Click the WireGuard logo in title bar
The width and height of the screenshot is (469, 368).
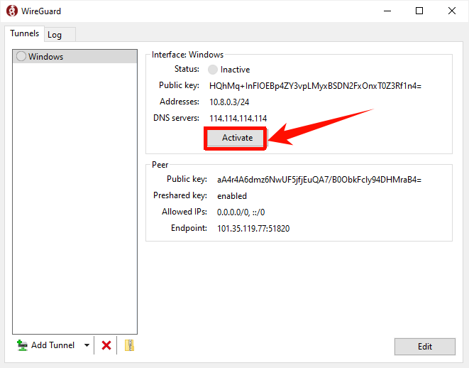11,11
